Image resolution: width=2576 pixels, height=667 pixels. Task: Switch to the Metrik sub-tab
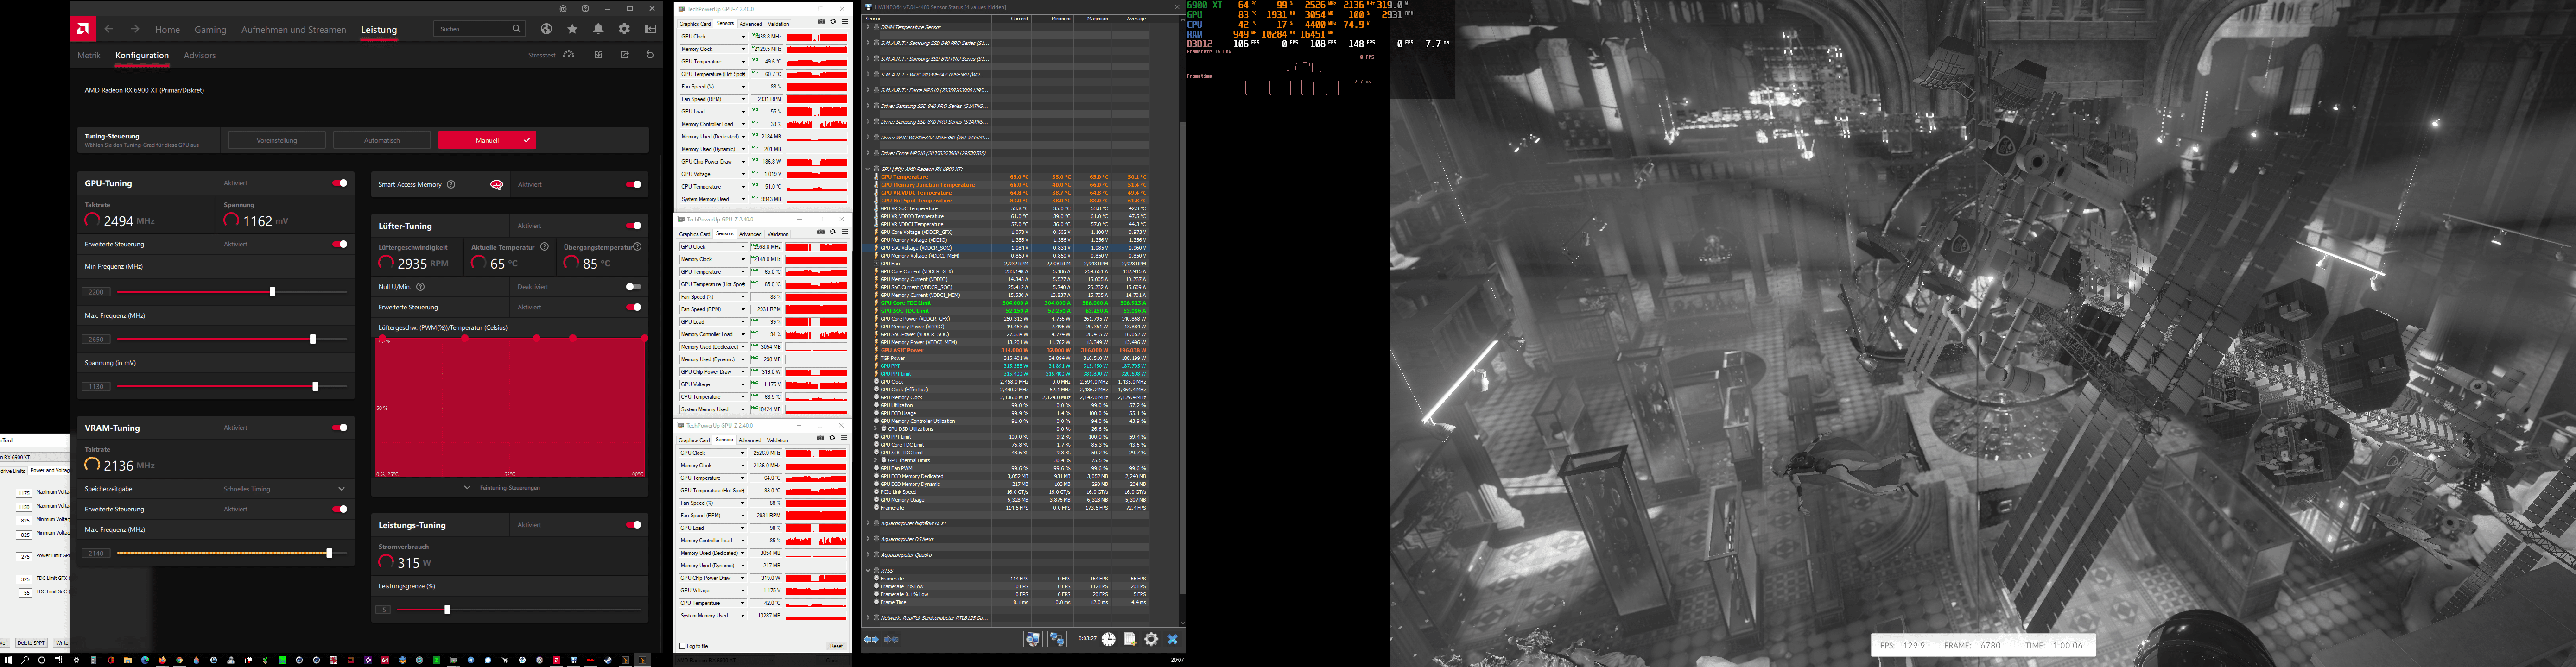89,55
